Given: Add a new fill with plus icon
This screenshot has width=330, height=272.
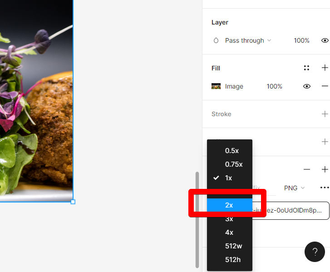Looking at the screenshot, I should coord(325,68).
